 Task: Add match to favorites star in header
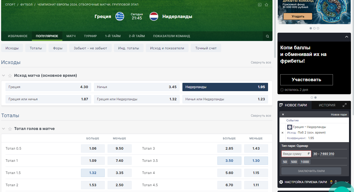pos(266,5)
